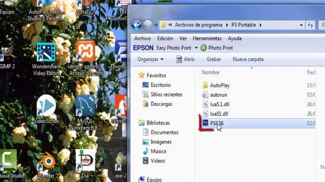Click the AutoPlay folder name
The height and width of the screenshot is (182, 325).
click(220, 85)
